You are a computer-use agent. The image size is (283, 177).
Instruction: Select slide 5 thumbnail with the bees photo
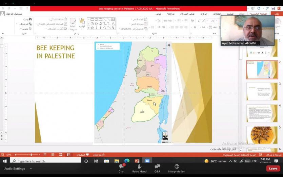click(262, 135)
